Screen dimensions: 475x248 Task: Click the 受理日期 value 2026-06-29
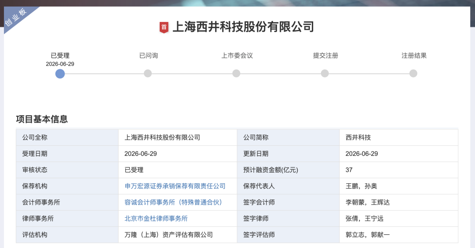(141, 154)
